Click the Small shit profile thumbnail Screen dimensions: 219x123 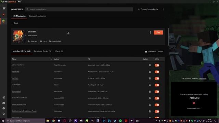click(19, 37)
